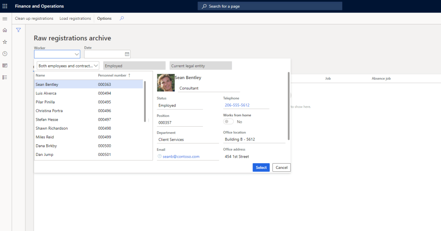Image resolution: width=441 pixels, height=231 pixels.
Task: Click the Select button
Action: tap(261, 167)
